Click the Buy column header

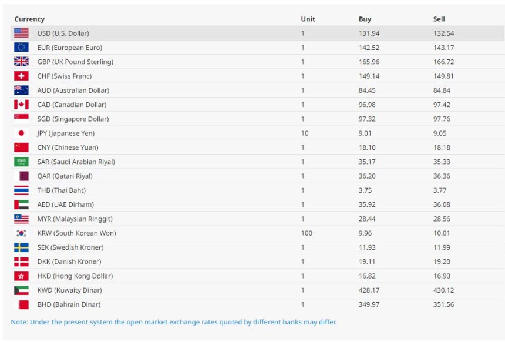(x=365, y=19)
